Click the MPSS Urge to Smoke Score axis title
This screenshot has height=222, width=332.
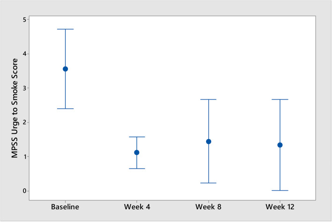[x=15, y=105]
